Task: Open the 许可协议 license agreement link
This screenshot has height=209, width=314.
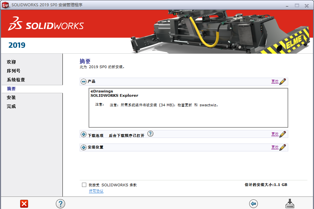Action: (x=96, y=191)
